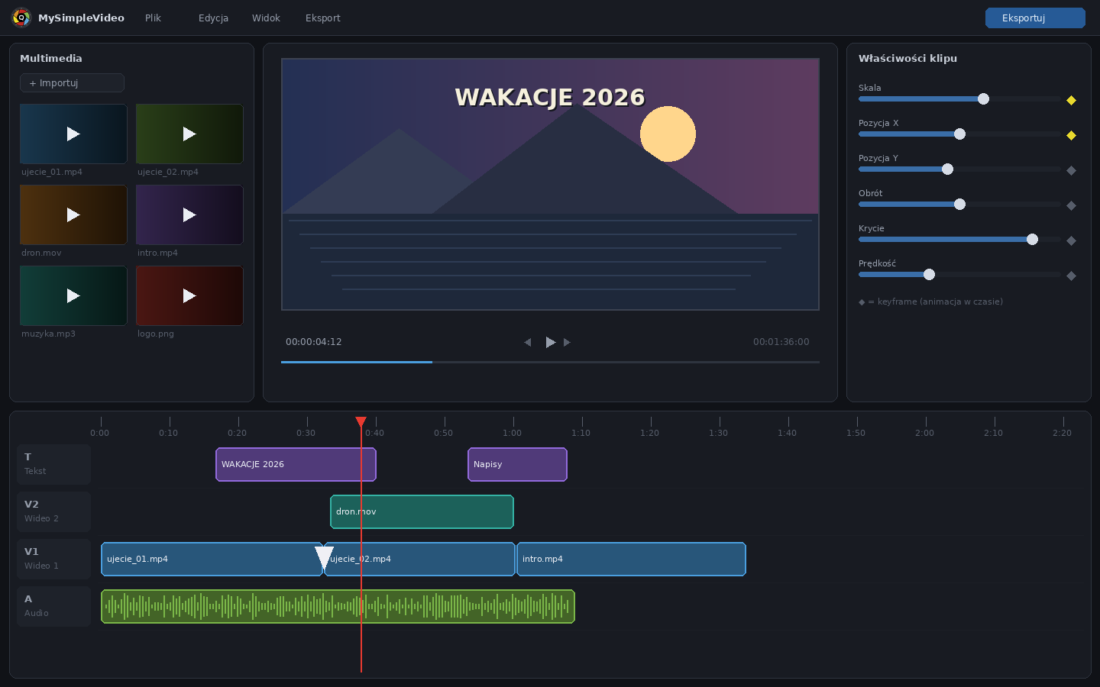Toggle the Pozycja X keyframe diamond

pos(1071,135)
